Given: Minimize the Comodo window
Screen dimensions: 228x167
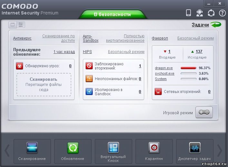Looking at the screenshot, I should (209, 4).
